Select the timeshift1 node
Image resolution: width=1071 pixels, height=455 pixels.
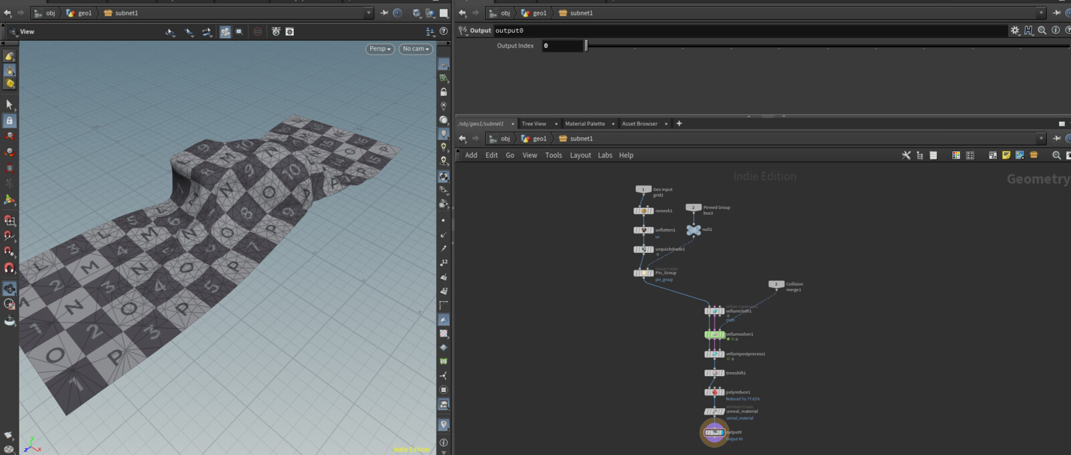click(x=714, y=373)
